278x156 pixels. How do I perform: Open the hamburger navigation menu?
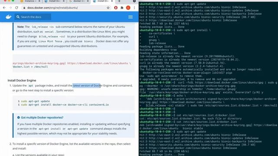coord(130,17)
